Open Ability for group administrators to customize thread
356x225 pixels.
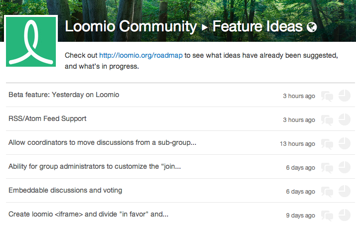pos(95,167)
